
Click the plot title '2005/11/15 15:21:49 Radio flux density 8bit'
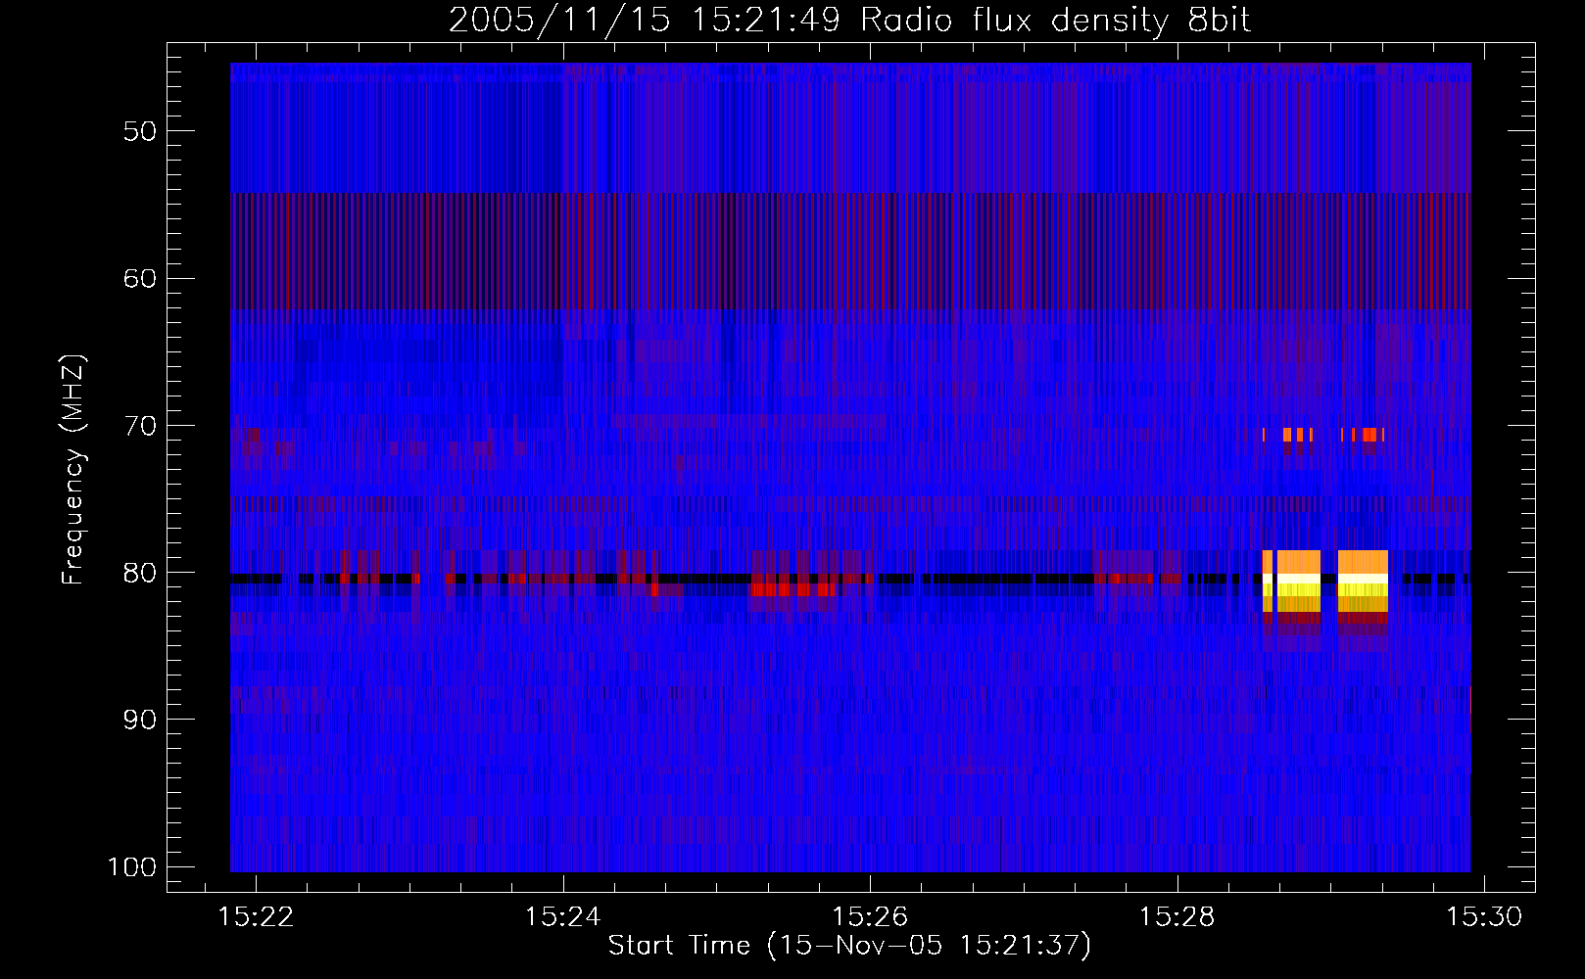[x=849, y=20]
